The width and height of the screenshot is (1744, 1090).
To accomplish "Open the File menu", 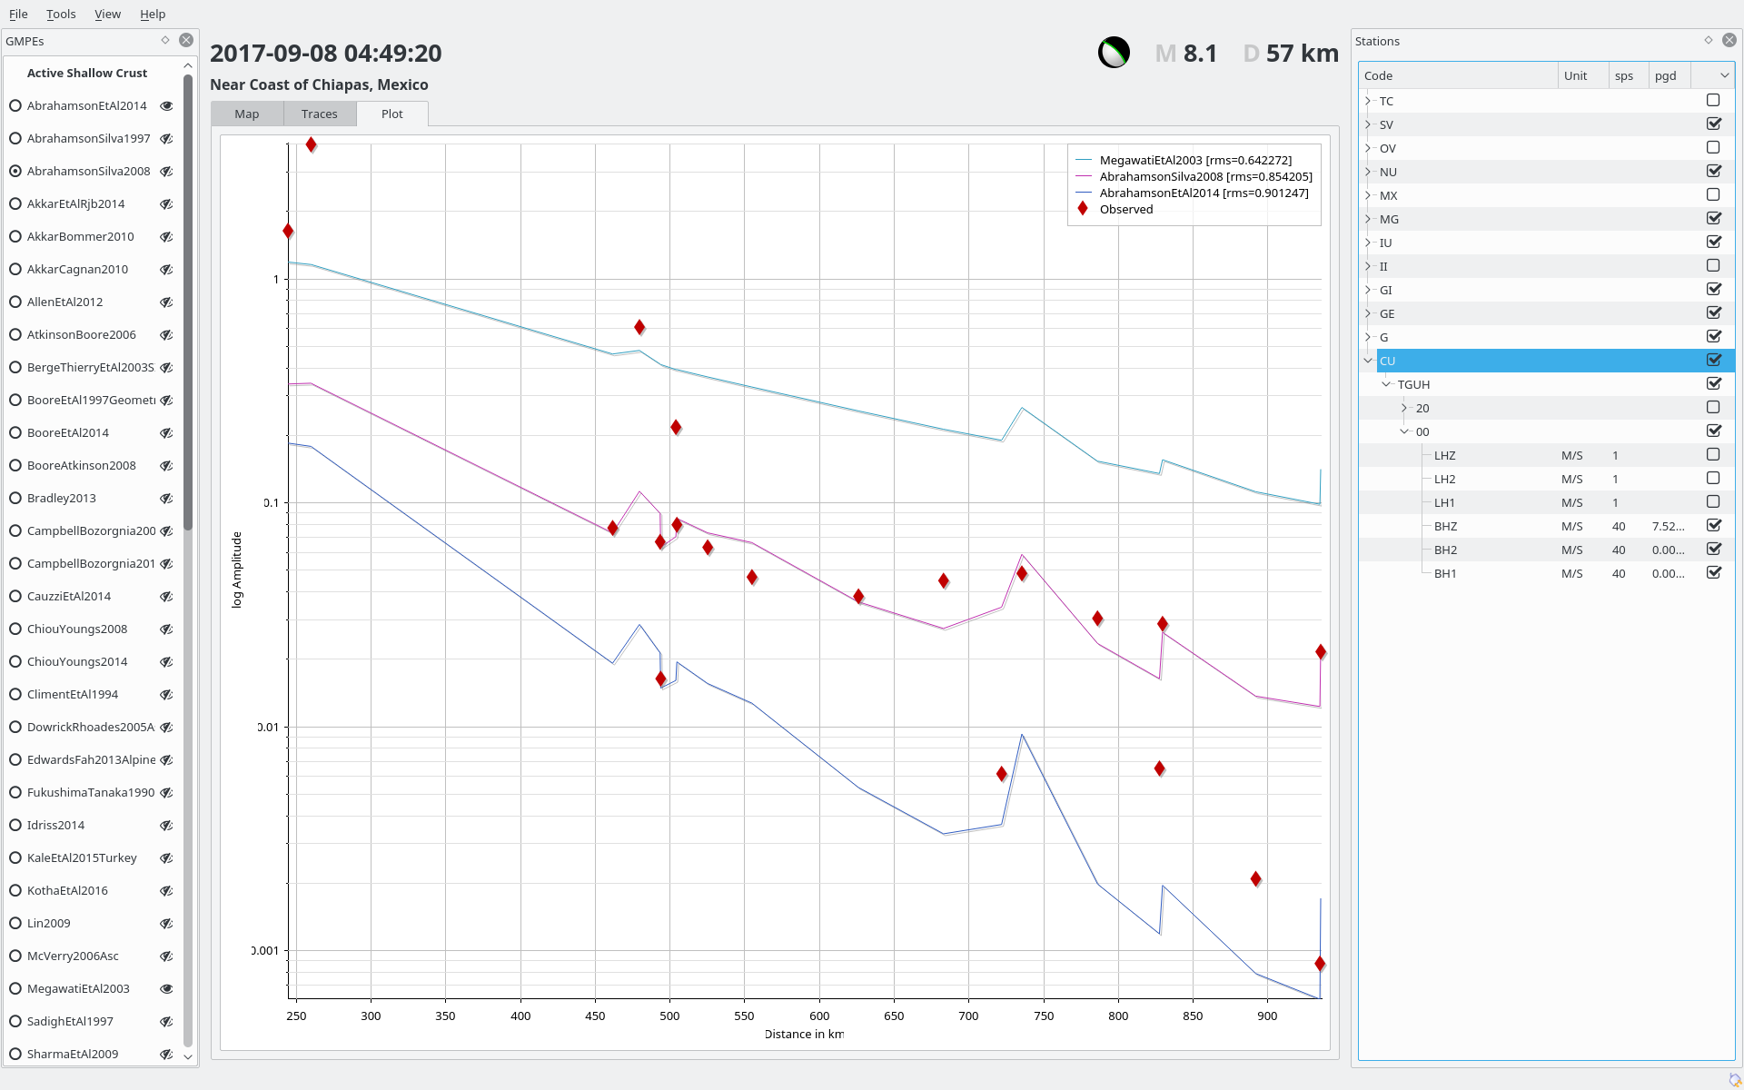I will [18, 14].
